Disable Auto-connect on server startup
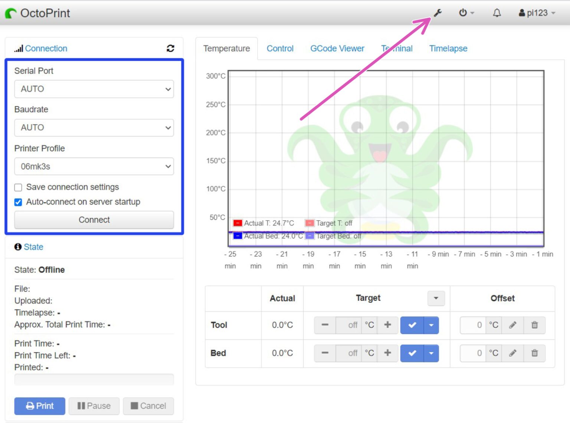 coord(18,202)
